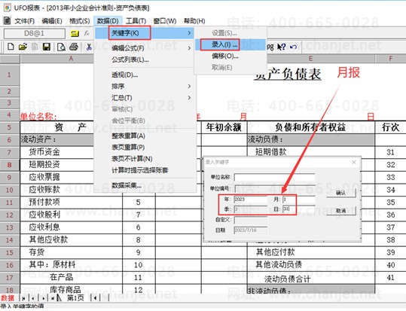This screenshot has height=311, width=406.
Task: Toggle the 数据 mode indicator at bottom left
Action: pos(7,297)
